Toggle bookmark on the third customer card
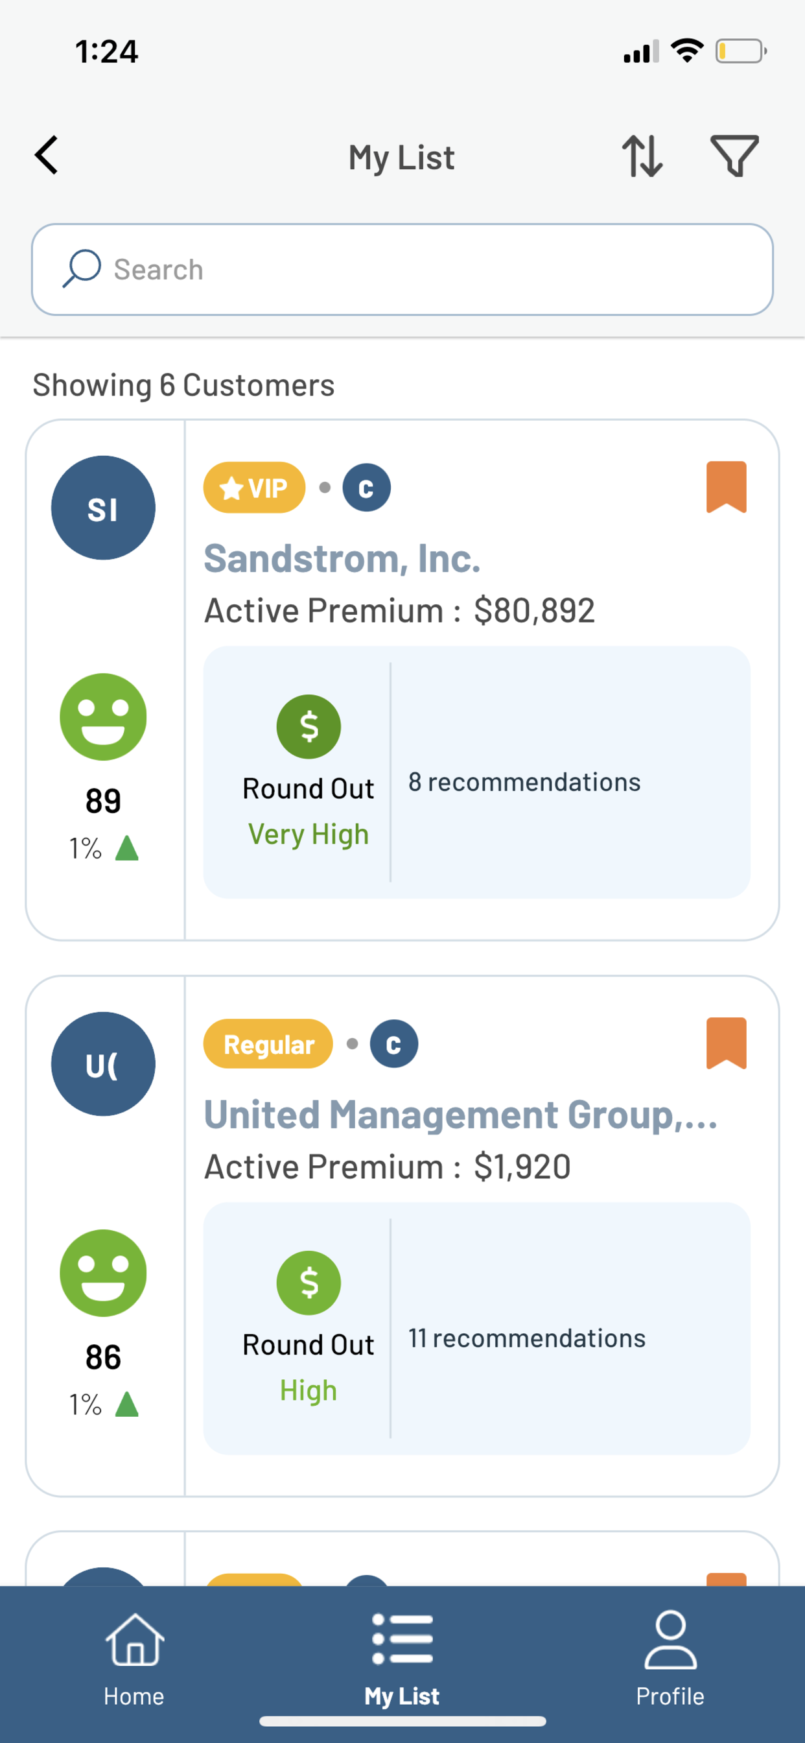Image resolution: width=805 pixels, height=1743 pixels. point(726,1579)
